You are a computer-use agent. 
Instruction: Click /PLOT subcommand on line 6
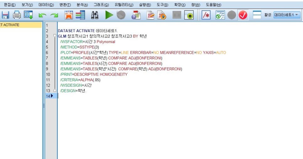[x=66, y=52]
